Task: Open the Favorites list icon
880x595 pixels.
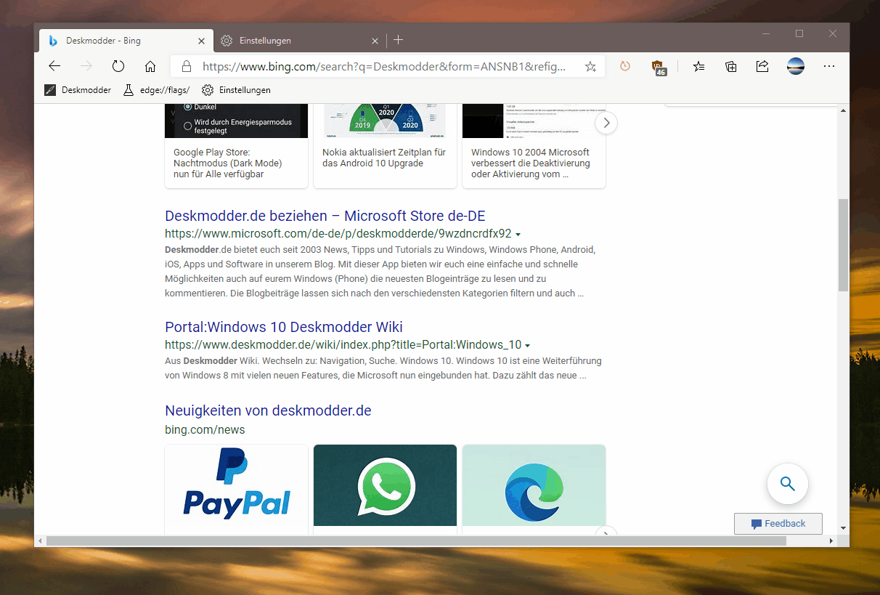Action: (x=698, y=66)
